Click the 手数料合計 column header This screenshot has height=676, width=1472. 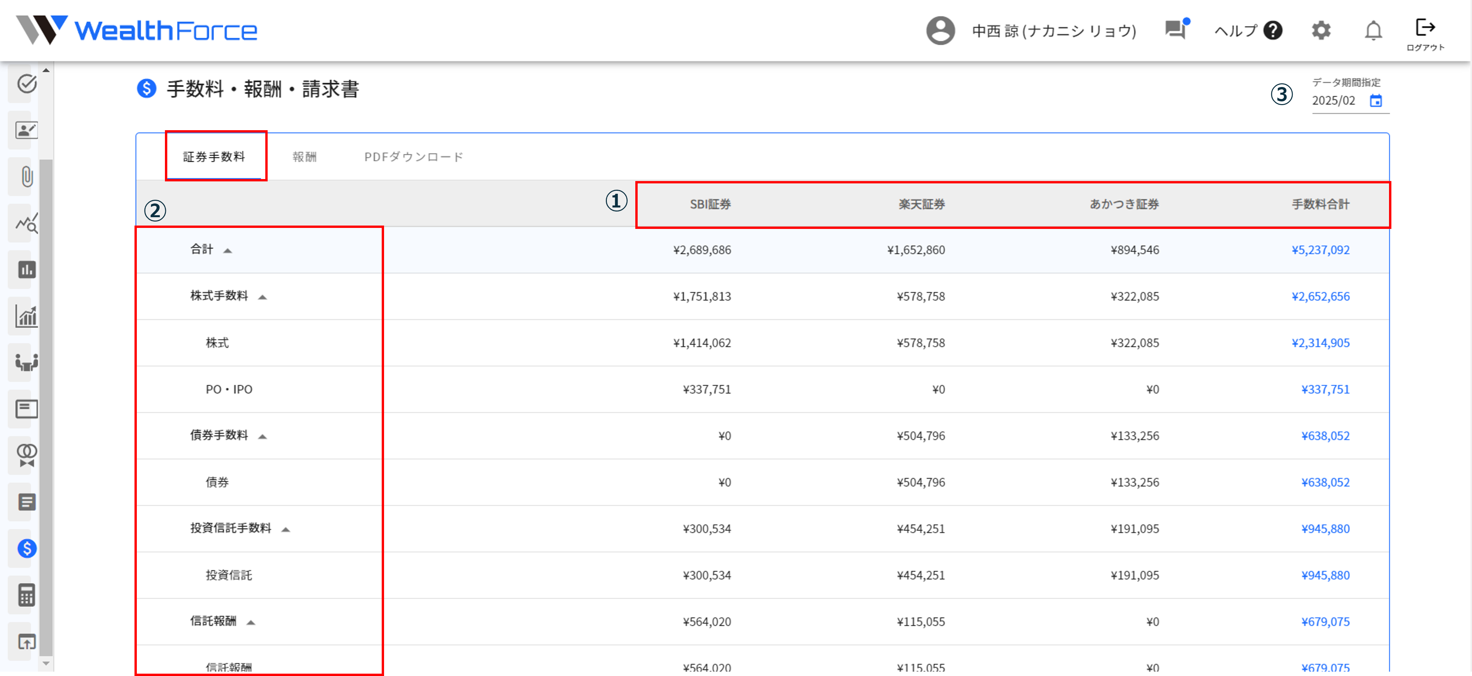tap(1320, 204)
